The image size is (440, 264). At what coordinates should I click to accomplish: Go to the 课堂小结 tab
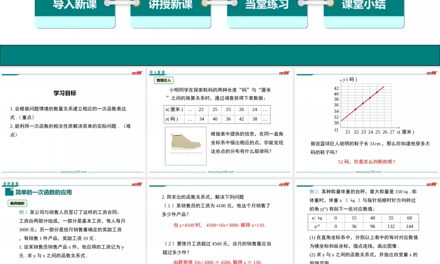[x=363, y=6]
